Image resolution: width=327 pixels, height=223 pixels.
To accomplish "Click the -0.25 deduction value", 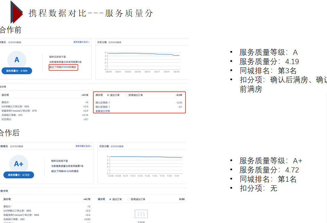I will tap(179, 103).
